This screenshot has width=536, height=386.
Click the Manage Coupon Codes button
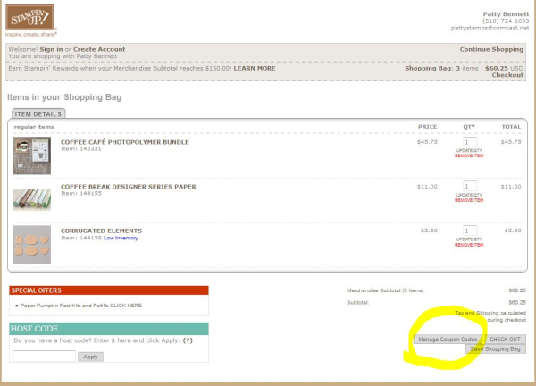pyautogui.click(x=448, y=340)
